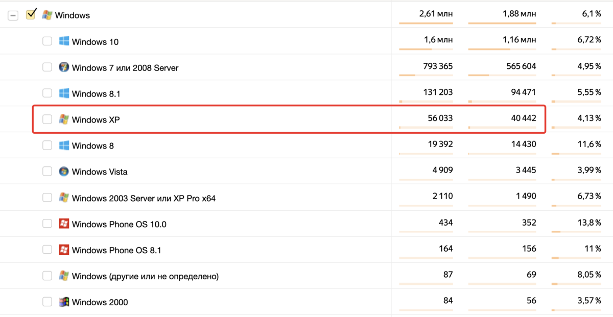Select Windows 2003 Server или XP Pro x64 label
This screenshot has height=317, width=613.
(x=144, y=198)
